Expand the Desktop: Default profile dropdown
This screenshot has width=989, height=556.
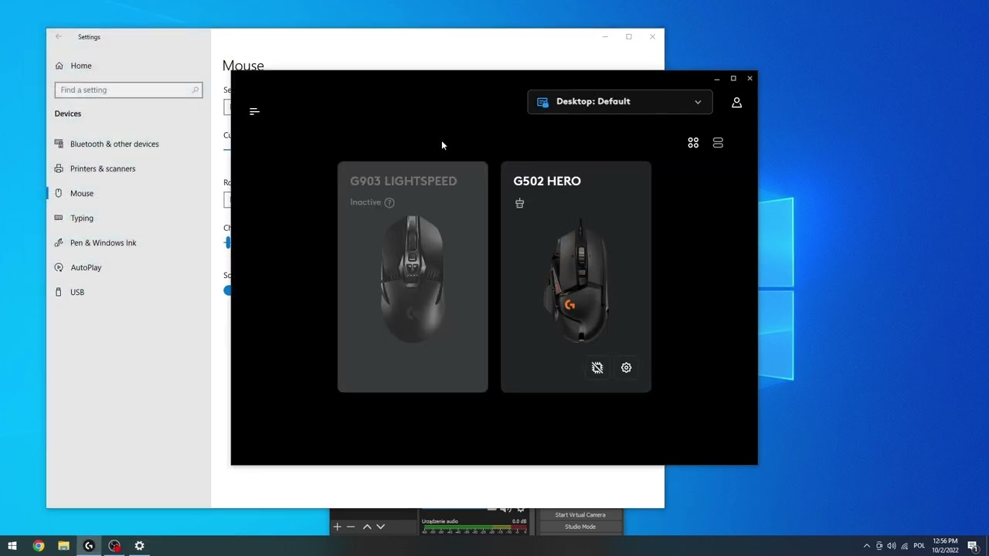pyautogui.click(x=620, y=102)
